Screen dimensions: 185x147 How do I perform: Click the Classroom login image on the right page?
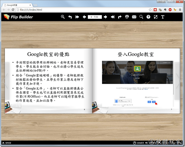click(x=137, y=72)
